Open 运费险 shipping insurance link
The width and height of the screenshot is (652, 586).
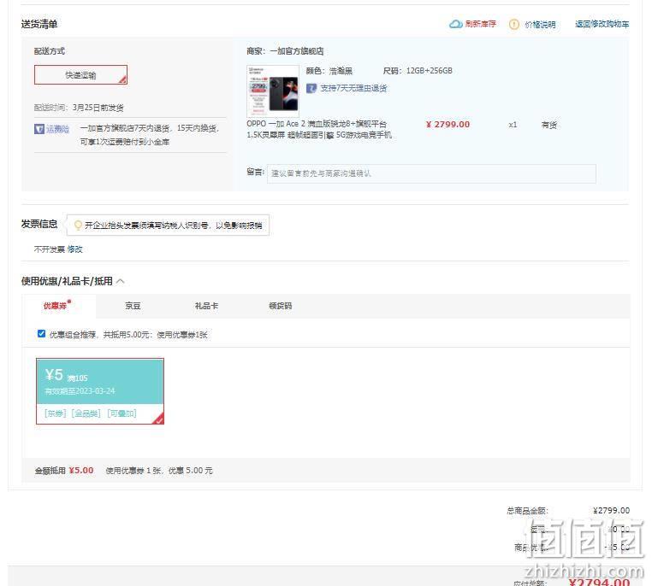[57, 129]
